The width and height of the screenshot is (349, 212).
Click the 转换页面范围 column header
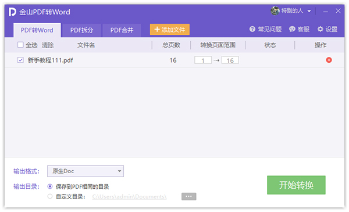click(x=218, y=45)
